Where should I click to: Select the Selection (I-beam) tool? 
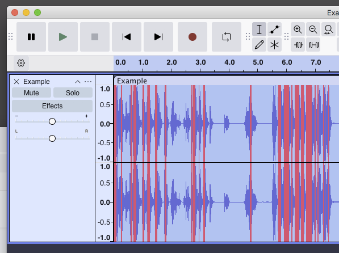259,29
